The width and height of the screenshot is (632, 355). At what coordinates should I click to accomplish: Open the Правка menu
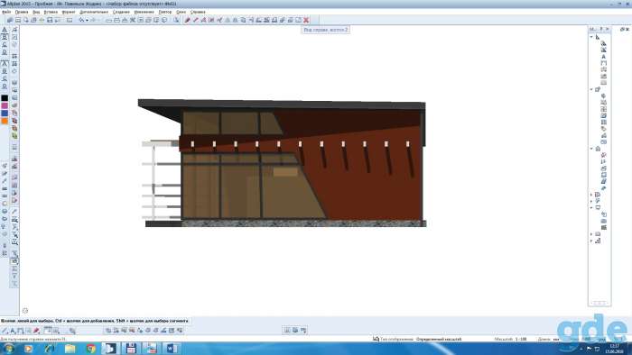point(22,12)
